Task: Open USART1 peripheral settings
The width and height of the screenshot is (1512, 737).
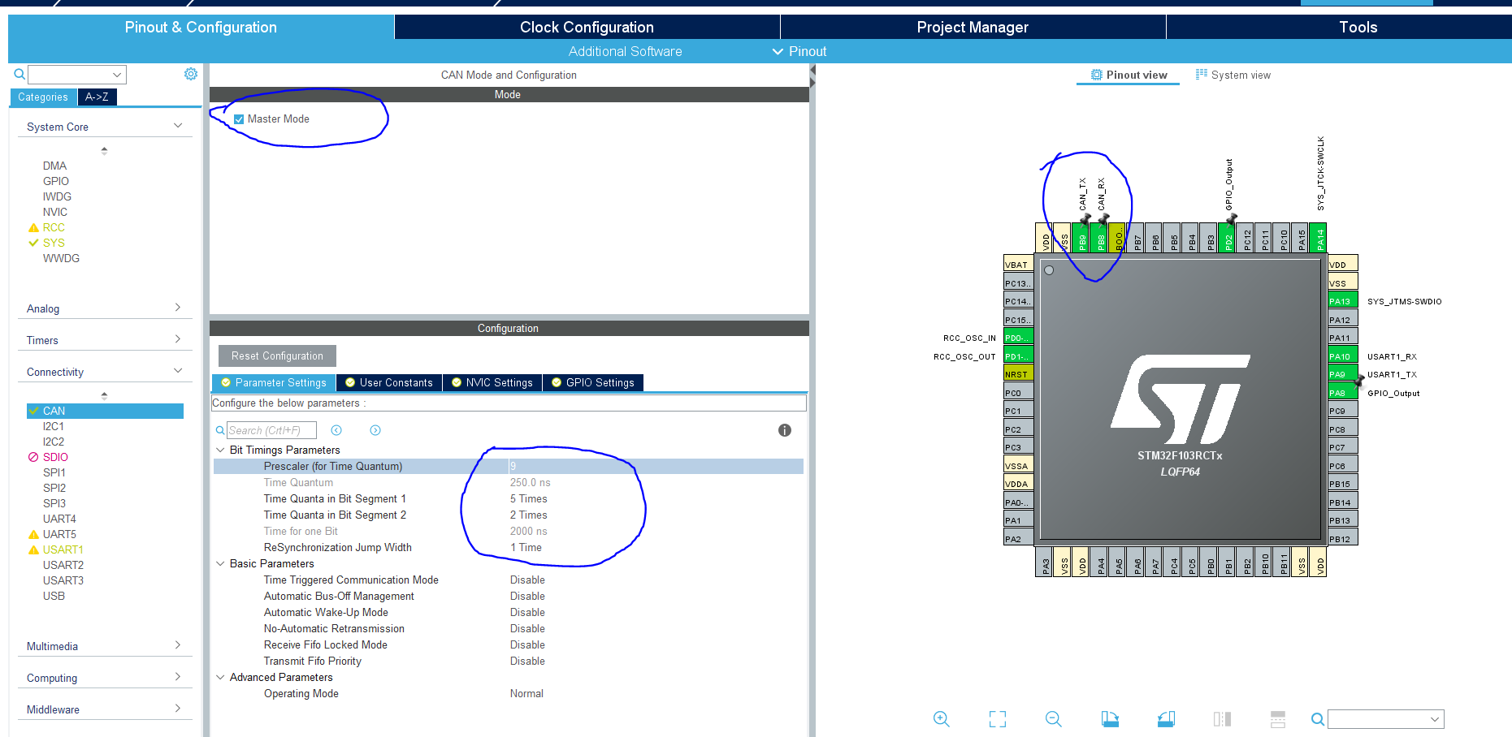Action: (63, 550)
